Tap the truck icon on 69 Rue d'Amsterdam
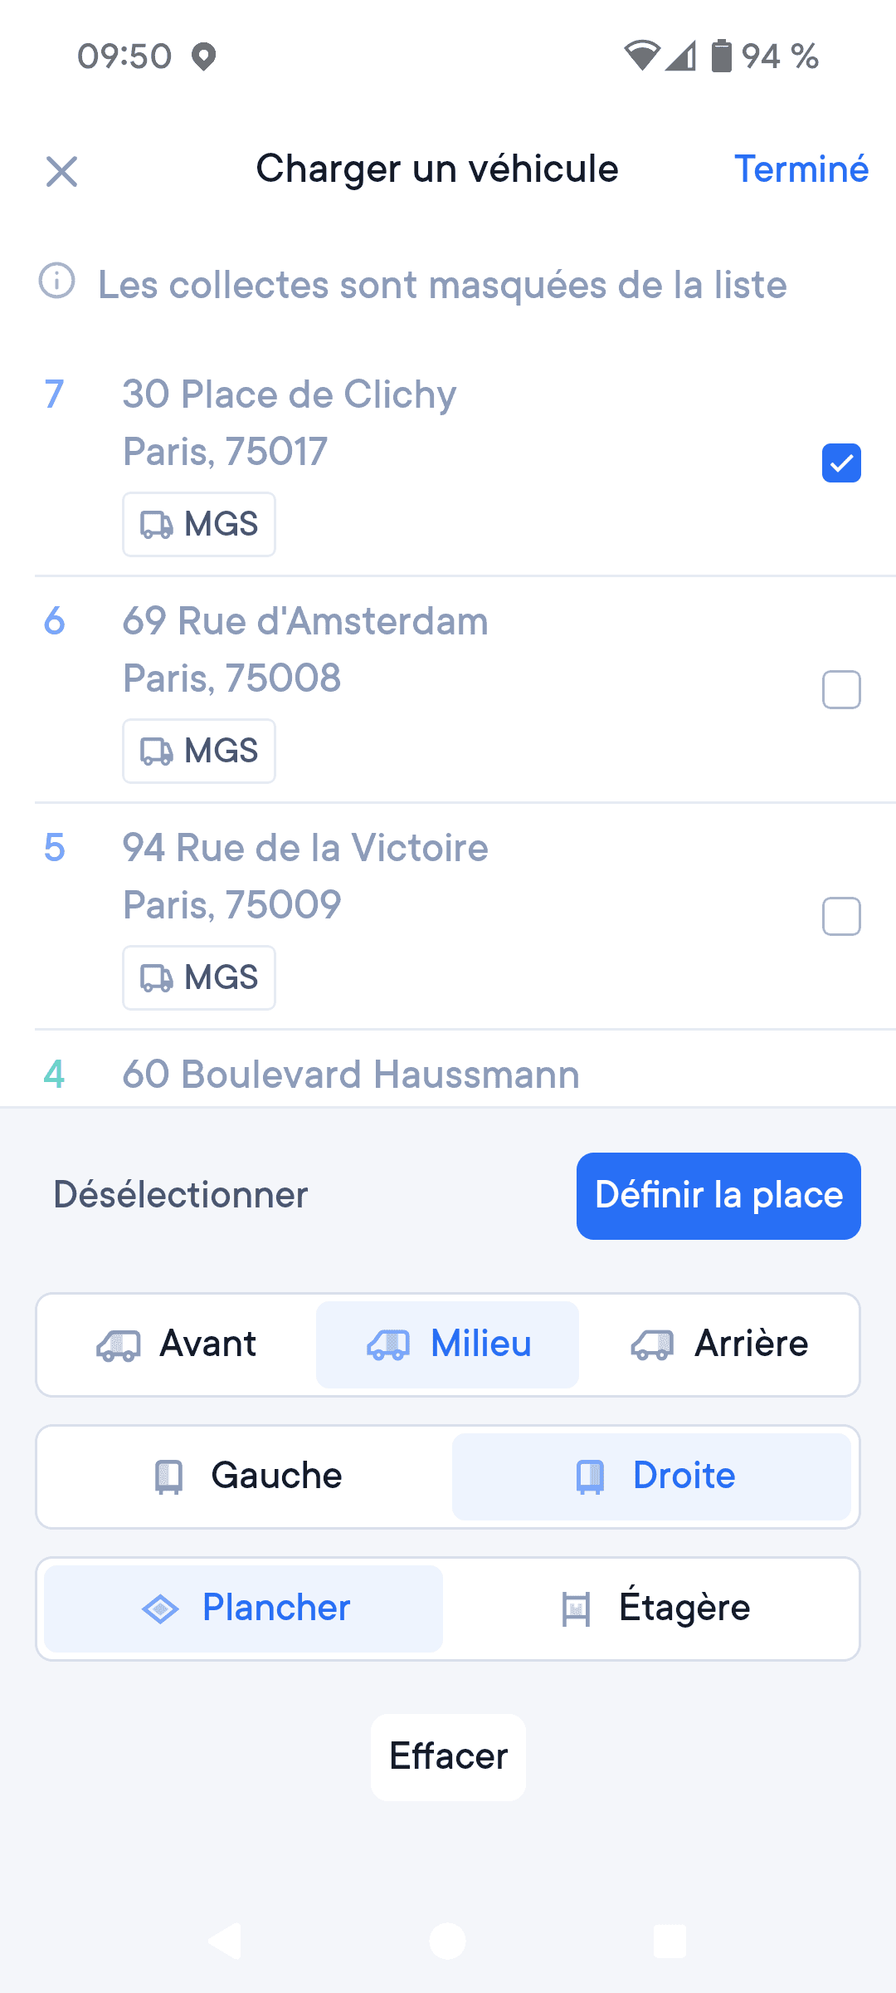 click(x=156, y=752)
